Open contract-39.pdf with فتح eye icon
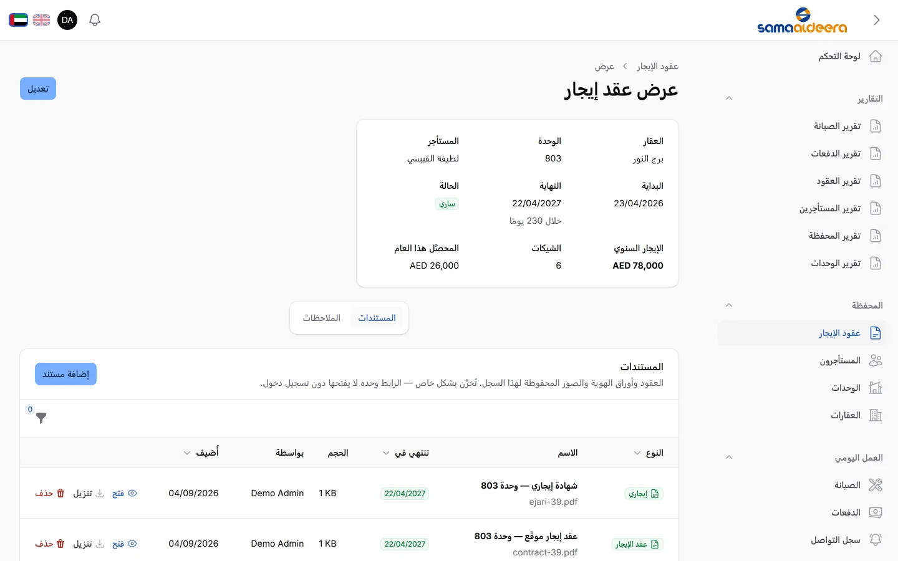898x561 pixels. coord(124,544)
